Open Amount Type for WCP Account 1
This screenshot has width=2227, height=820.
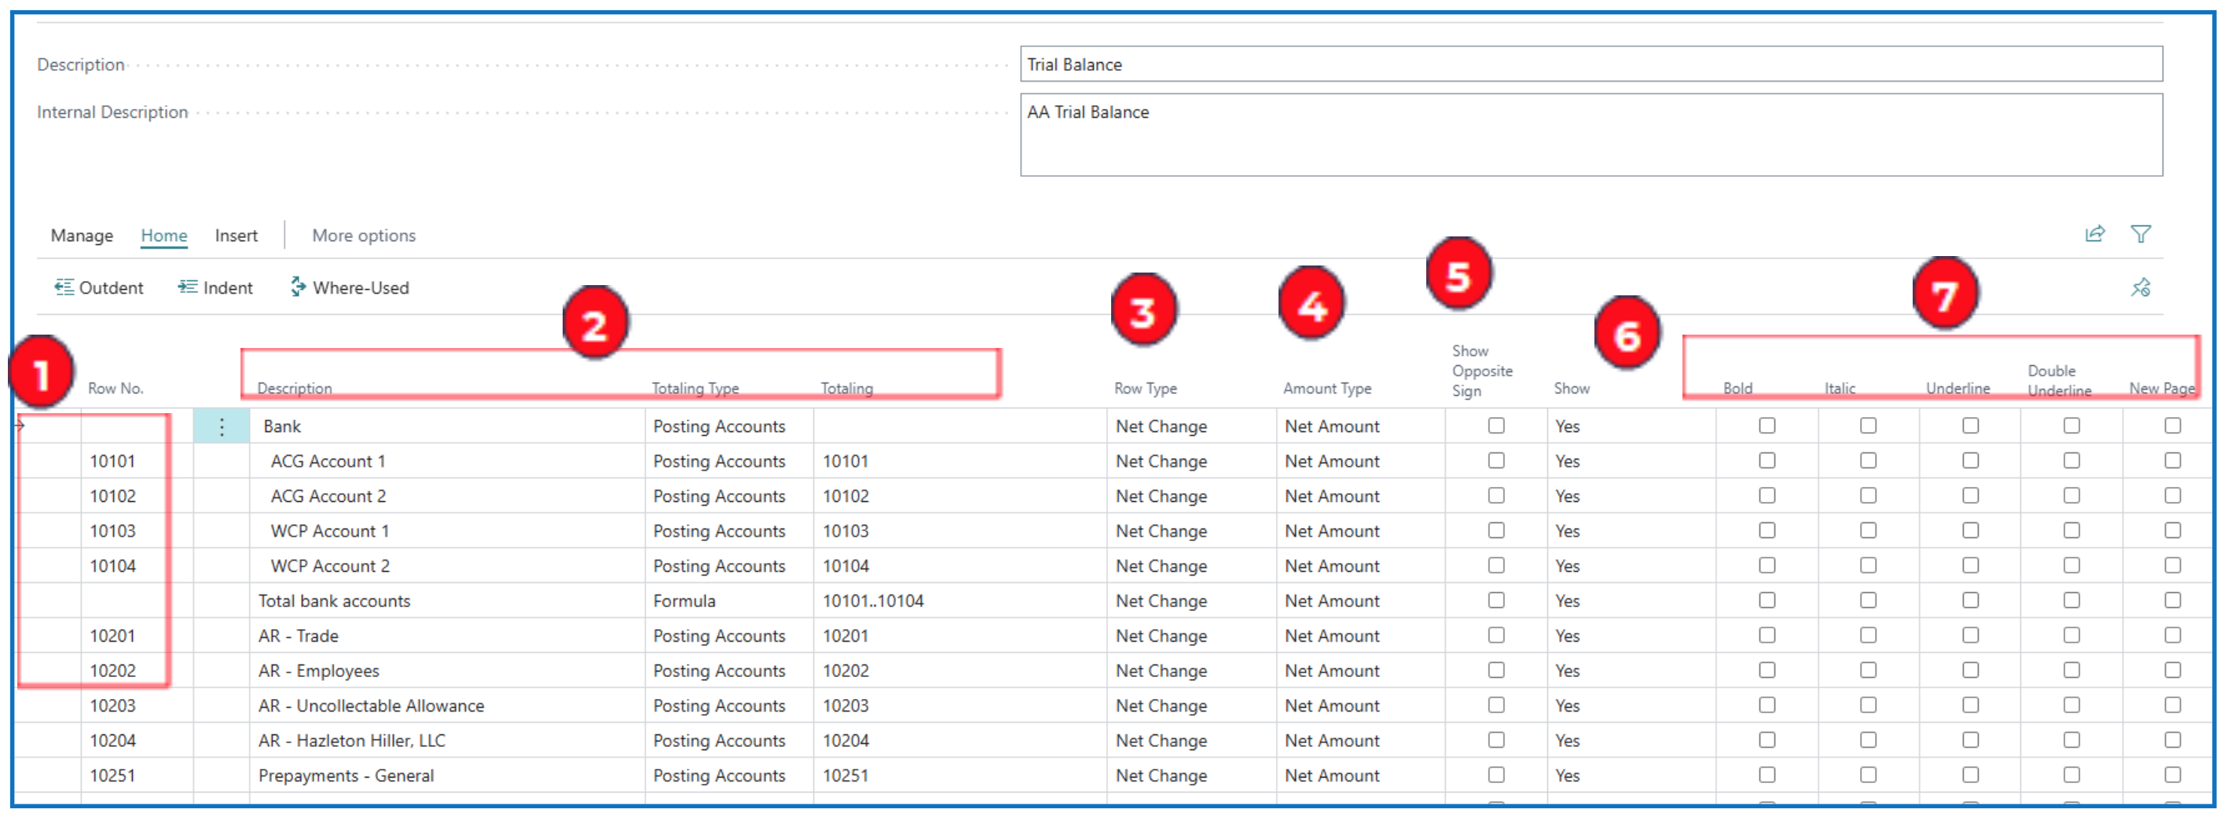click(x=1357, y=532)
